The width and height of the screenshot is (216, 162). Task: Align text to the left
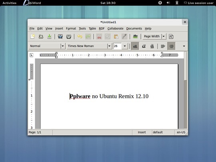click(x=163, y=46)
